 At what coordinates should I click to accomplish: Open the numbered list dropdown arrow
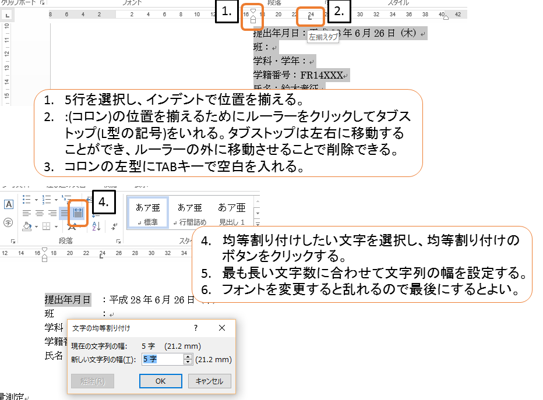(x=55, y=199)
